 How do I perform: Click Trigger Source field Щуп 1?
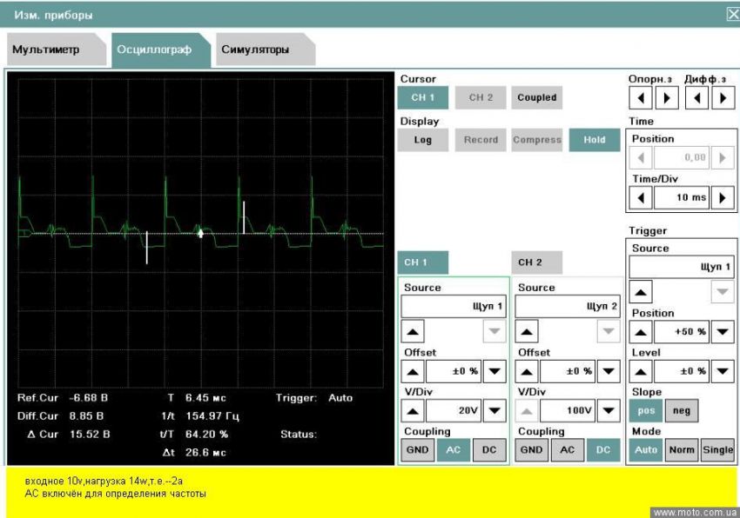682,267
